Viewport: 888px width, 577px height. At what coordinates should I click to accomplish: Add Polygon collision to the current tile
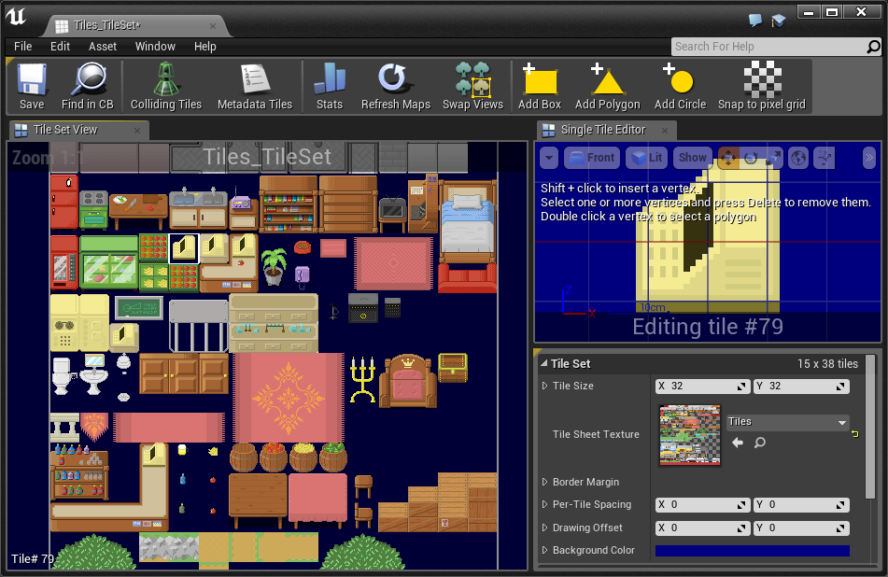coord(607,86)
